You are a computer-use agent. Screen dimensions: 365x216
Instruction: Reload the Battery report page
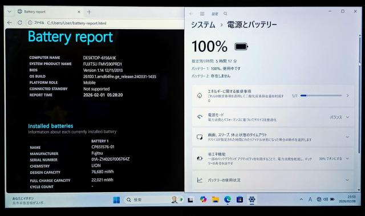click(20, 23)
